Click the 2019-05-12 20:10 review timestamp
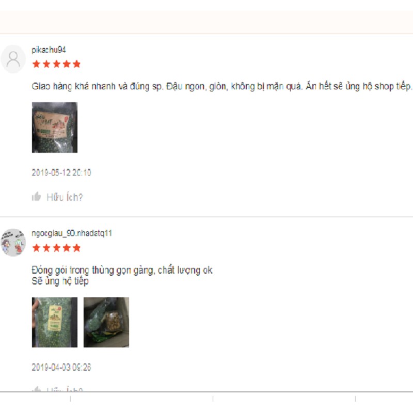413x413 pixels. (x=61, y=172)
